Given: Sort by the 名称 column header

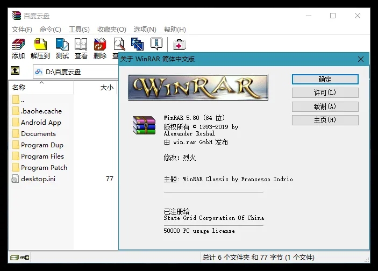Looking at the screenshot, I should tap(41, 87).
